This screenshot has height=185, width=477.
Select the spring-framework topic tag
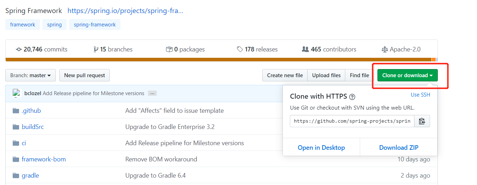(x=95, y=25)
